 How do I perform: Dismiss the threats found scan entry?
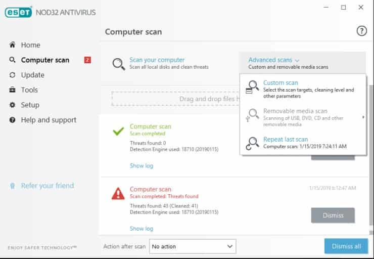333,215
